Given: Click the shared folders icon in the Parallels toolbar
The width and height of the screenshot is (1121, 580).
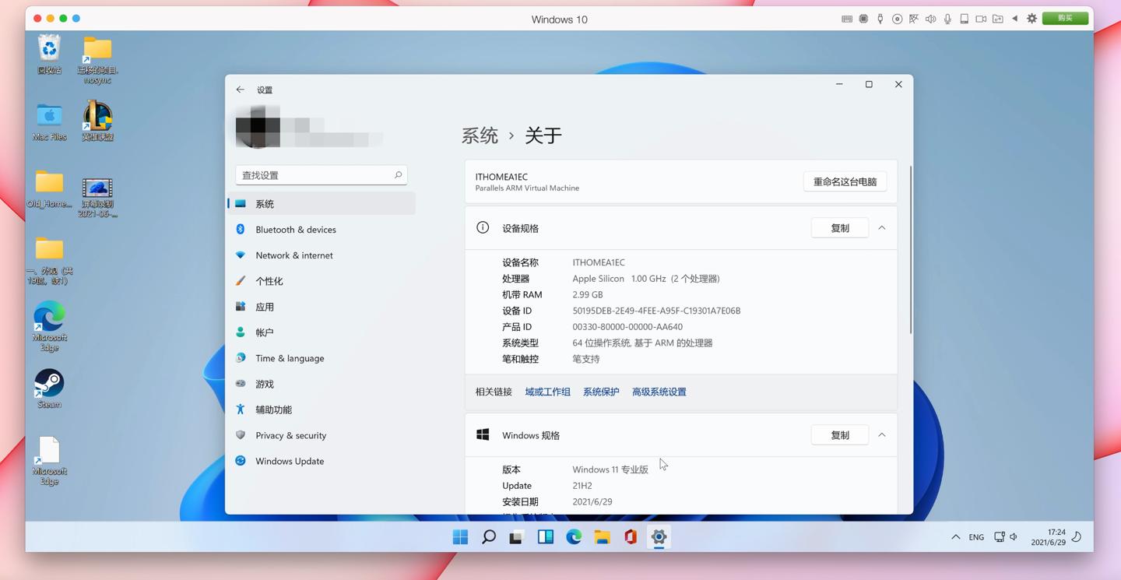Looking at the screenshot, I should (x=996, y=19).
